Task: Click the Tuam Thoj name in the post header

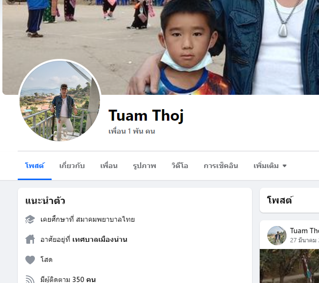Action: click(x=304, y=231)
